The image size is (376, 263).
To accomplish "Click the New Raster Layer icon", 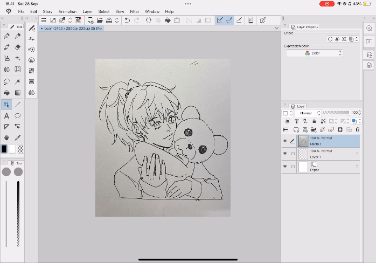I will 296,130.
